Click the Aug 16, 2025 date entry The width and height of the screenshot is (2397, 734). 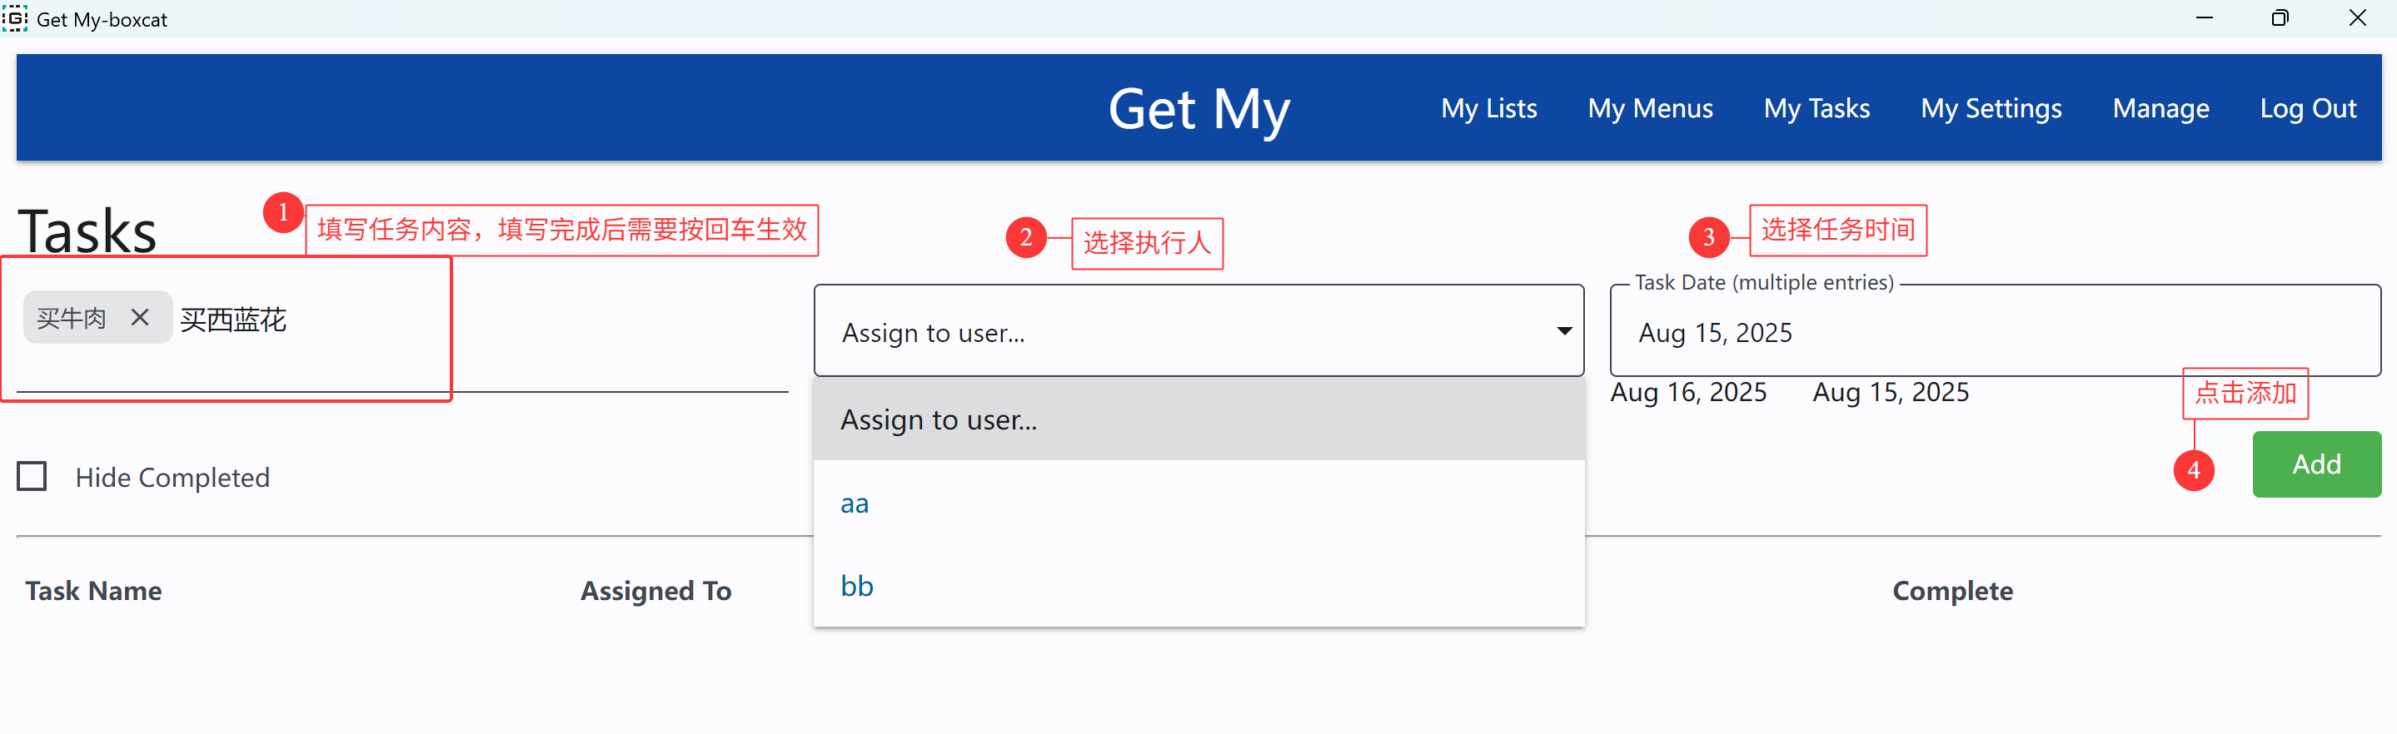tap(1688, 393)
